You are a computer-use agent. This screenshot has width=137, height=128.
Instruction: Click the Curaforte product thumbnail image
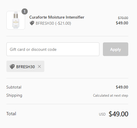[x=16, y=20]
